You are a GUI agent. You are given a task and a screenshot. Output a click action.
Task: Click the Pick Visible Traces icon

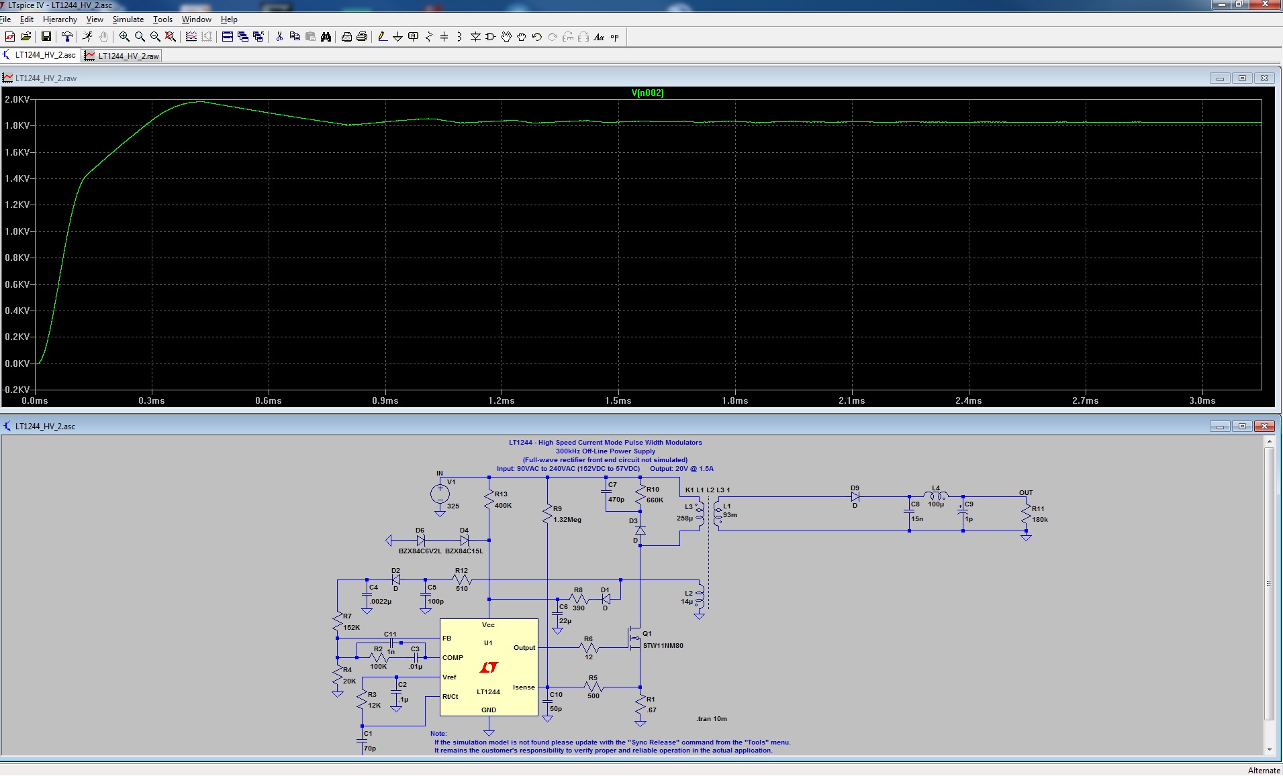click(x=191, y=37)
